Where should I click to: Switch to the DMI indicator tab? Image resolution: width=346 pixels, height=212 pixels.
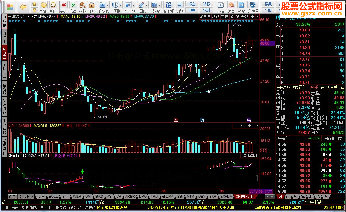click(88, 196)
